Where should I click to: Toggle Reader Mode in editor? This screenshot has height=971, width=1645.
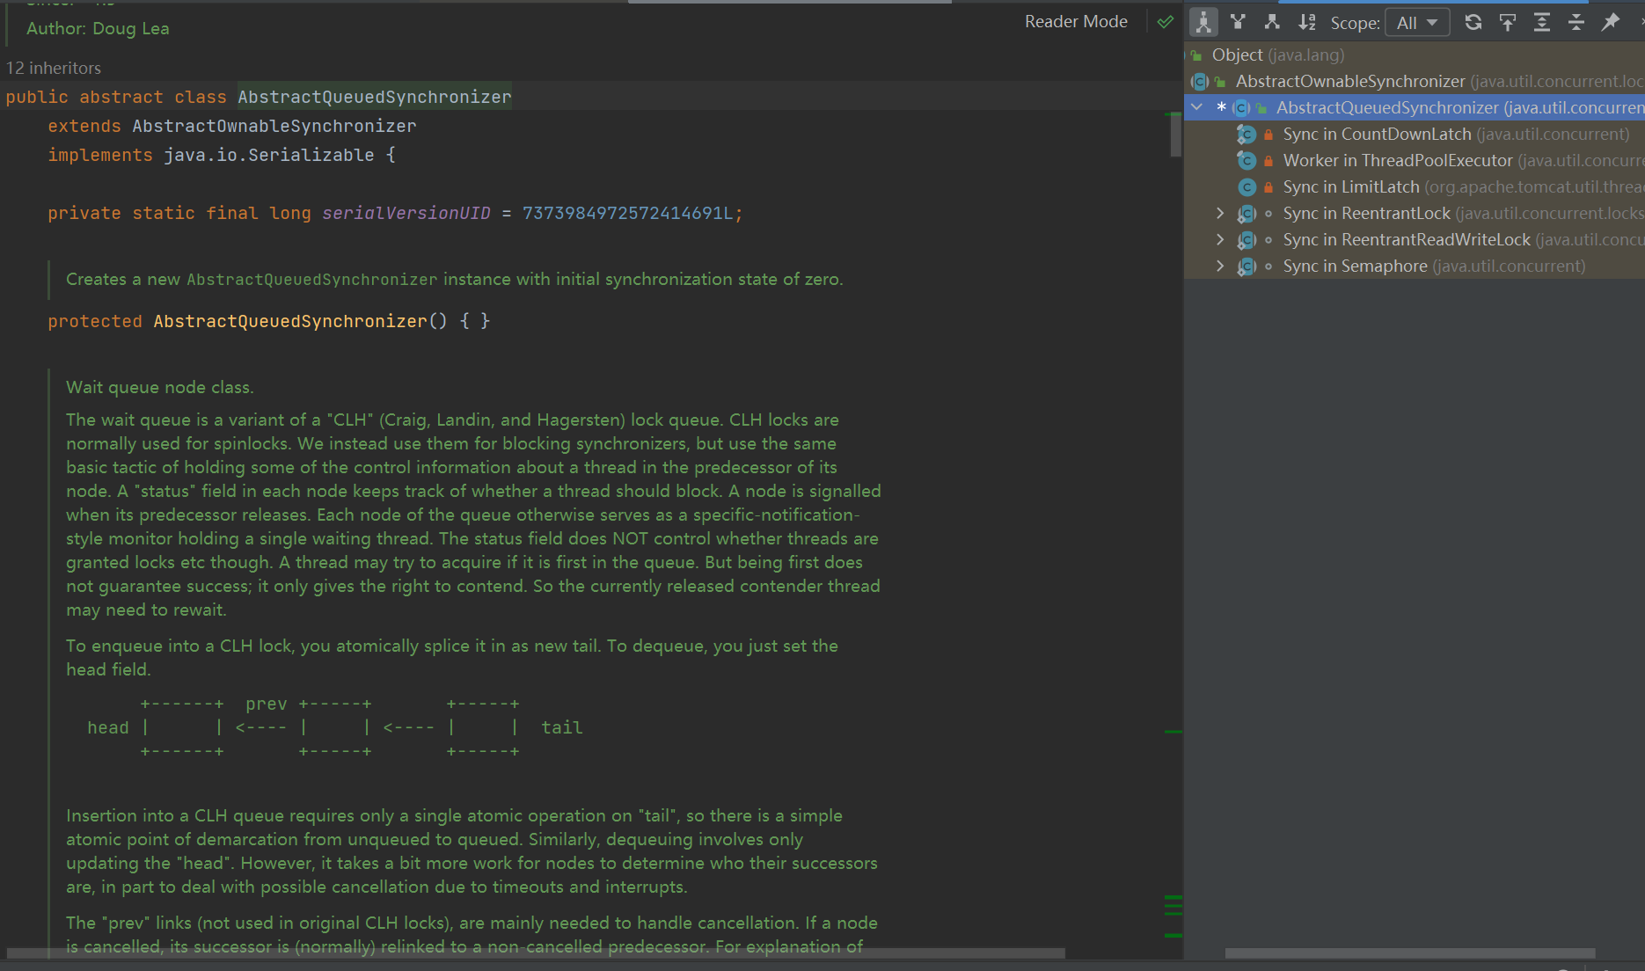pos(1076,21)
